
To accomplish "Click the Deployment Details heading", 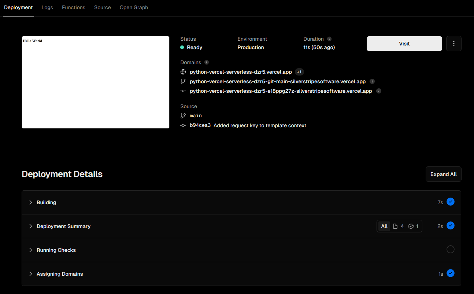I will point(62,174).
